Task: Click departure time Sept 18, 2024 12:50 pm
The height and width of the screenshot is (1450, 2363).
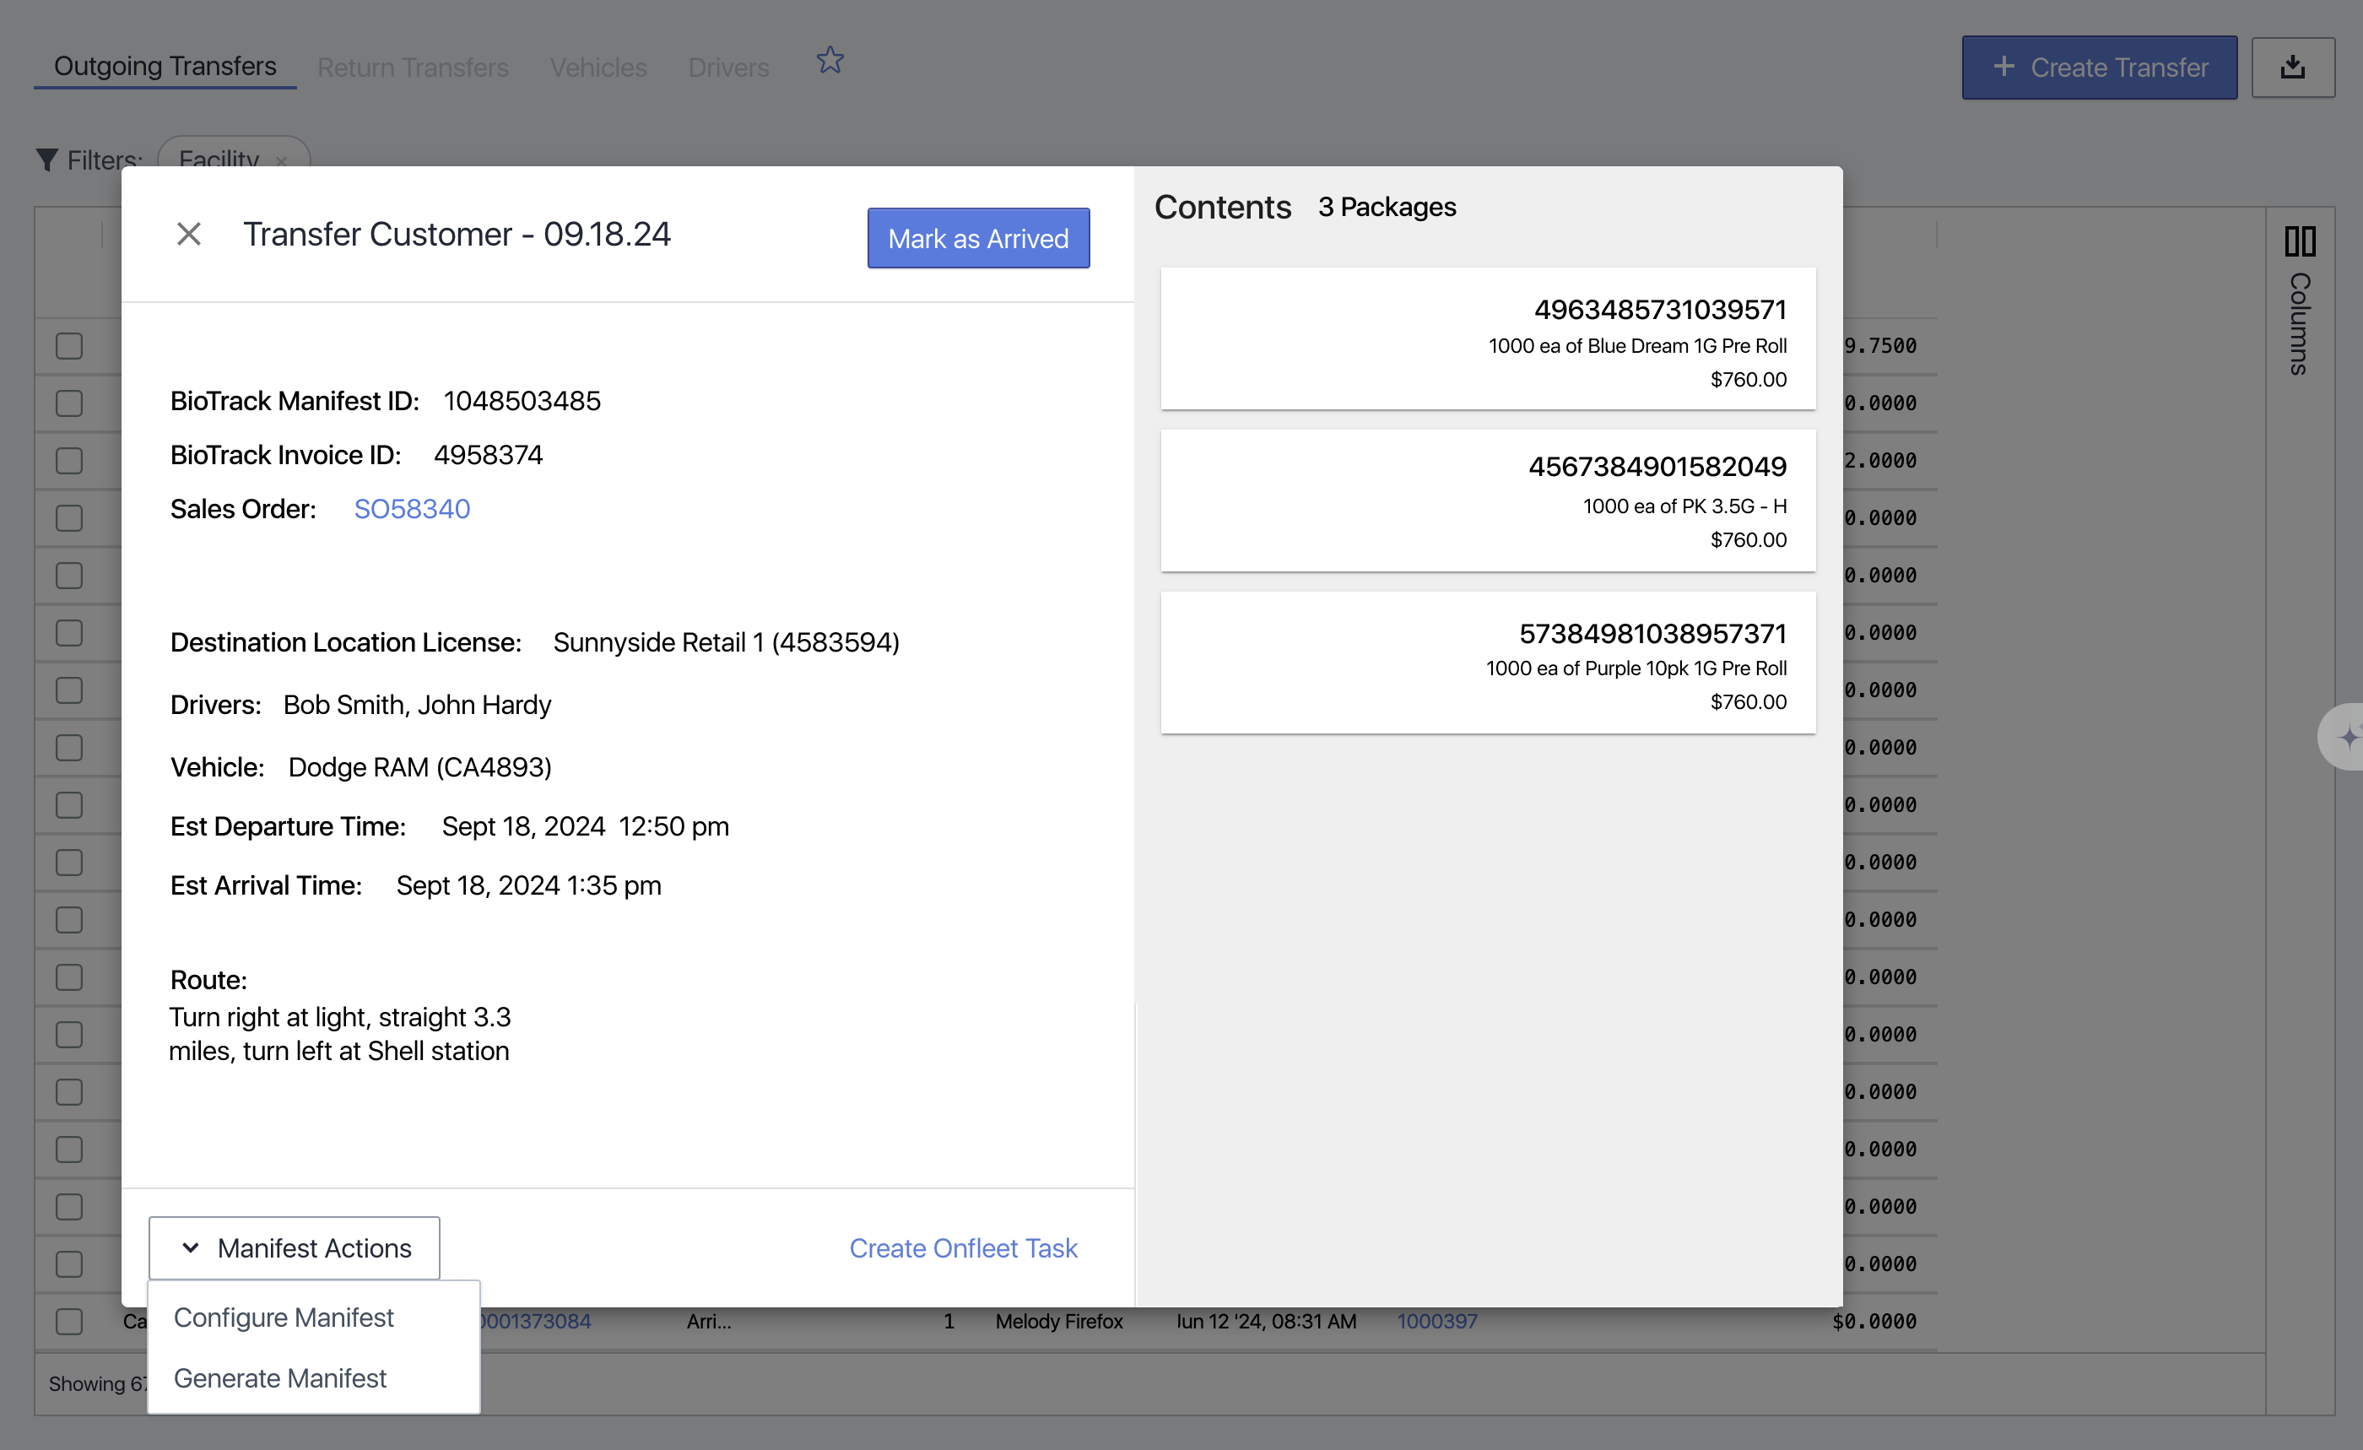Action: 585,826
